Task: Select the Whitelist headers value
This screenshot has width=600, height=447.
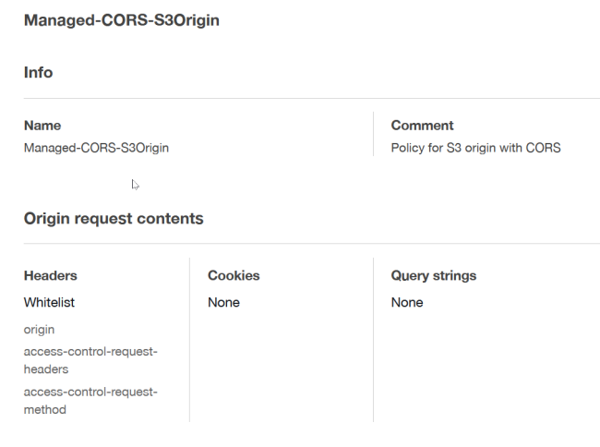Action: [49, 302]
